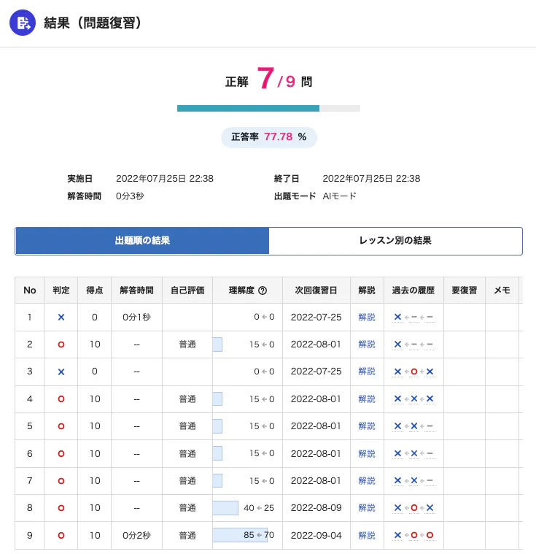The width and height of the screenshot is (536, 554).
Task: Click the oldest history circle in row 9
Action: (x=430, y=535)
